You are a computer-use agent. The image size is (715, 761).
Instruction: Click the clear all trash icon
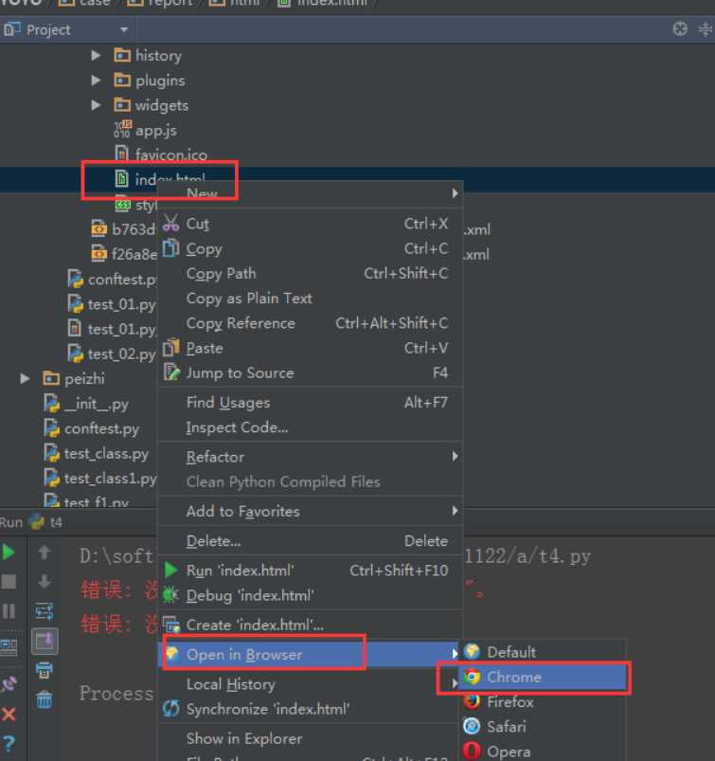[x=45, y=699]
